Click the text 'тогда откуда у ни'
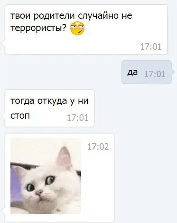The width and height of the screenshot is (177, 223). (49, 101)
